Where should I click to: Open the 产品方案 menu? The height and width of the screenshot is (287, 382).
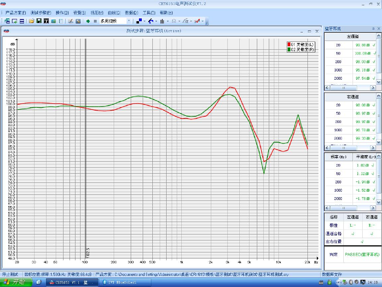(x=15, y=12)
